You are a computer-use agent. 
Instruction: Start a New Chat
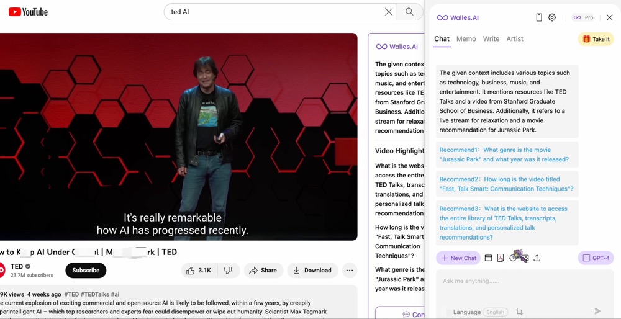pos(458,258)
